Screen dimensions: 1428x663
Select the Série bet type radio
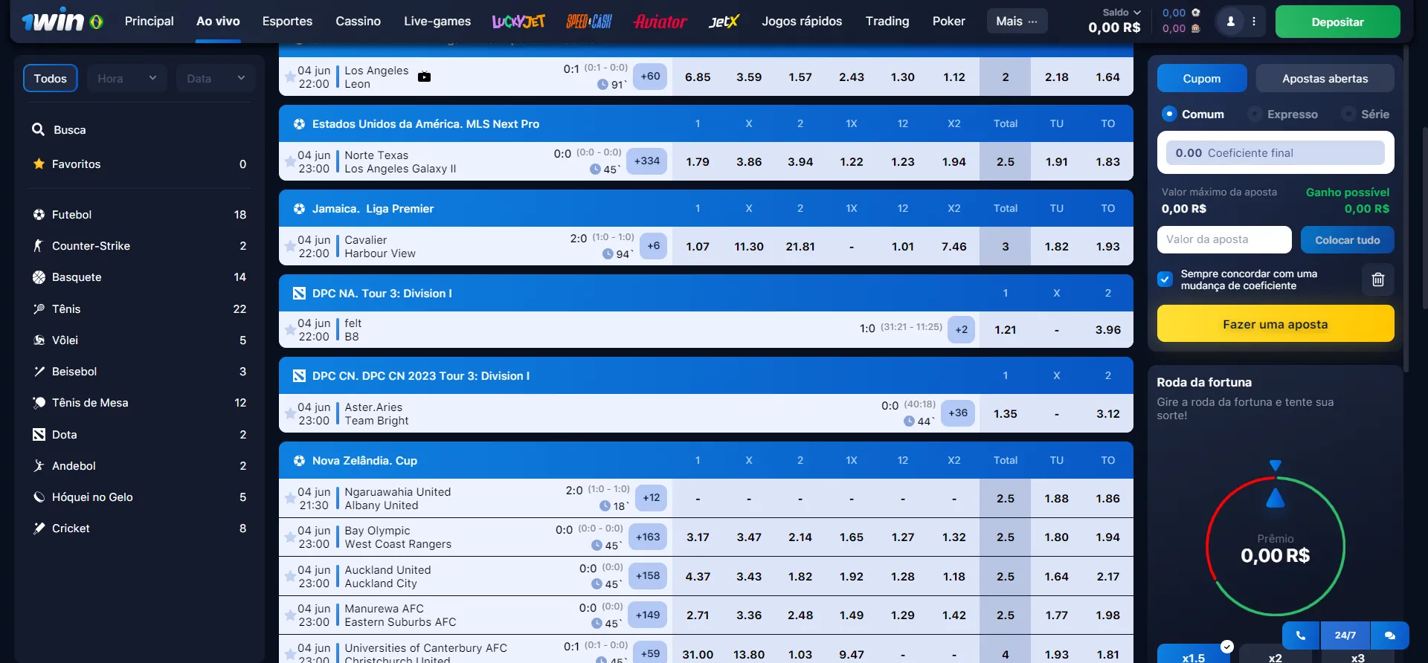pyautogui.click(x=1348, y=114)
